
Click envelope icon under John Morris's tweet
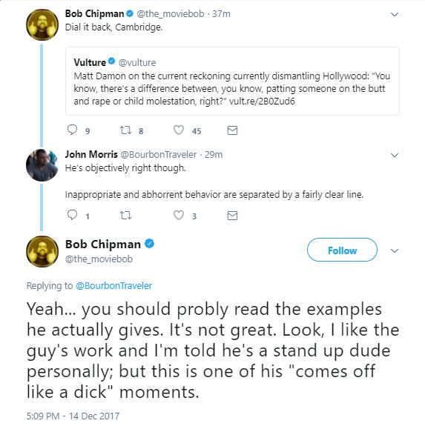click(232, 216)
